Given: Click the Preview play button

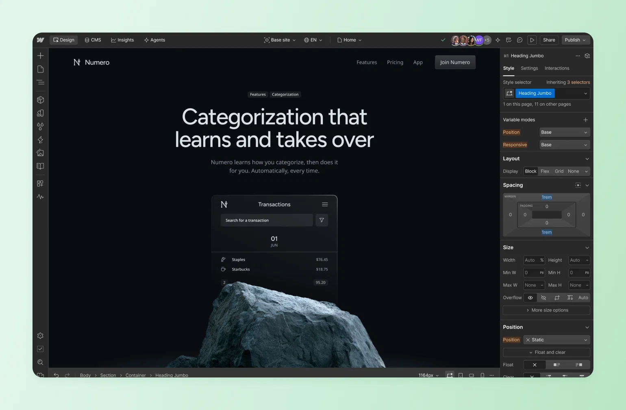Looking at the screenshot, I should coord(532,40).
